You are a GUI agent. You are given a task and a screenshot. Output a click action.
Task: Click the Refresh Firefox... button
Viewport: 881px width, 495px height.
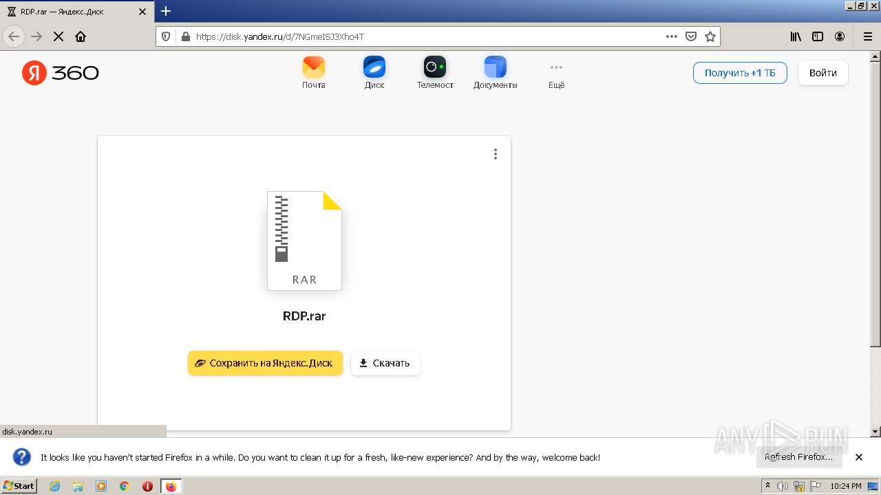point(799,457)
